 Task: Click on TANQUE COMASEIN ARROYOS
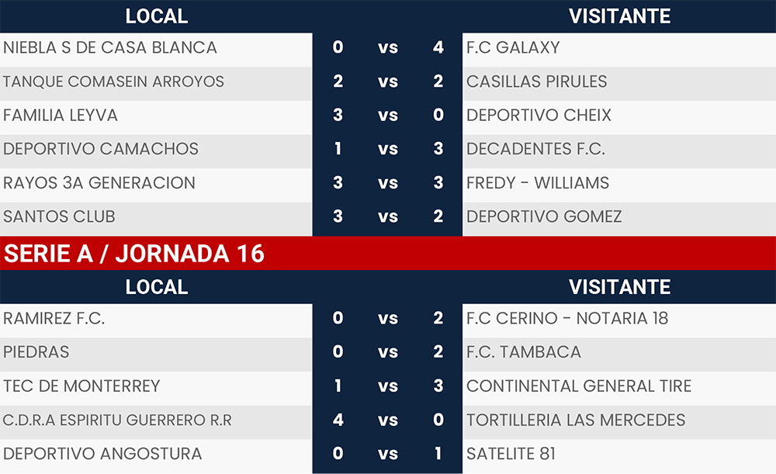point(113,81)
